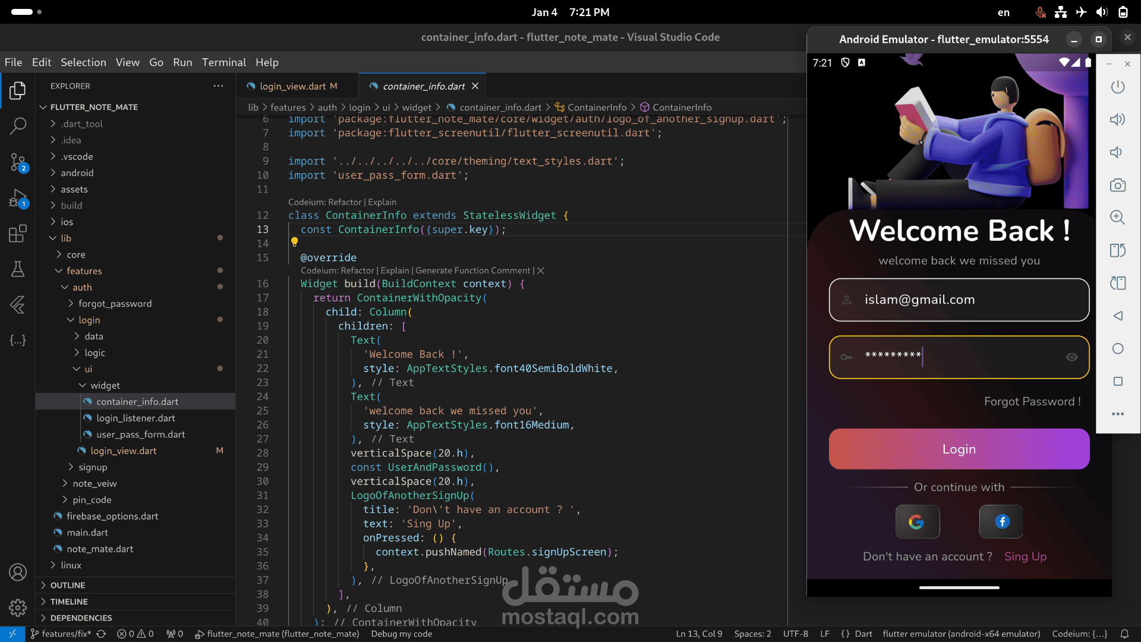
Task: Open the Codeium braces icon in activity bar
Action: pos(18,341)
